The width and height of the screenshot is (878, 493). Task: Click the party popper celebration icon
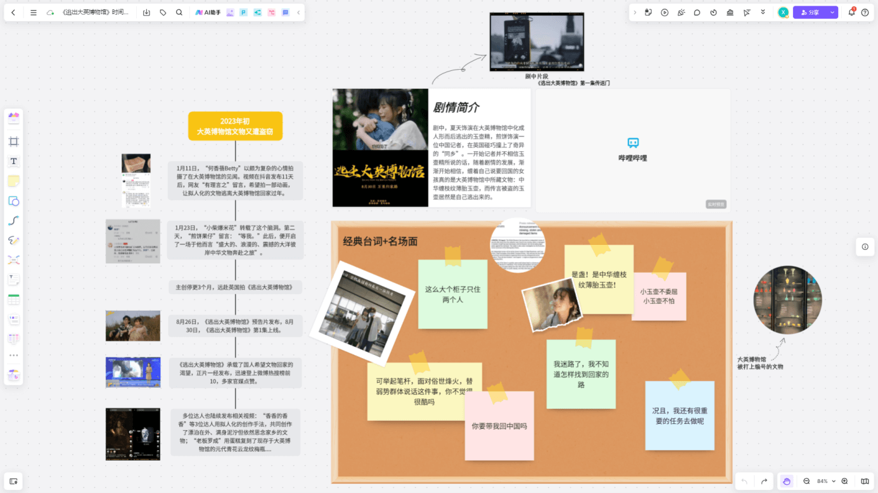click(x=681, y=13)
